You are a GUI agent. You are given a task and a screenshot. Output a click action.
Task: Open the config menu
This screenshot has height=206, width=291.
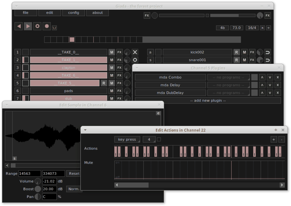point(73,13)
